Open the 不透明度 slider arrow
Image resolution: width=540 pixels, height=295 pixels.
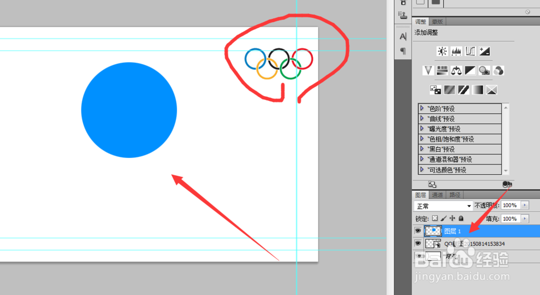point(525,205)
